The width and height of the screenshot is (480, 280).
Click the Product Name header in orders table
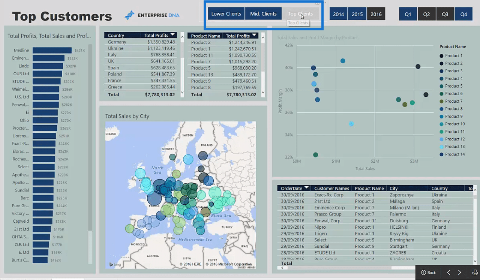(x=369, y=189)
